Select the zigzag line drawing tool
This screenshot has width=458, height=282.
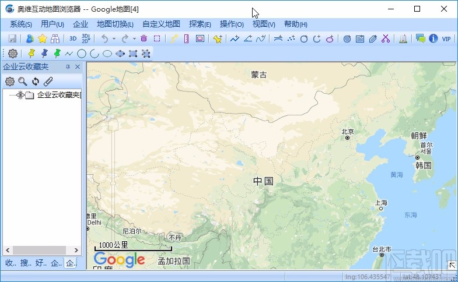click(69, 54)
